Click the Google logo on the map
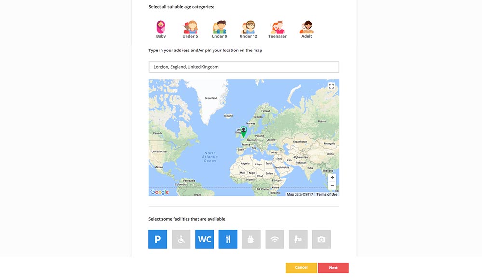 click(x=160, y=192)
